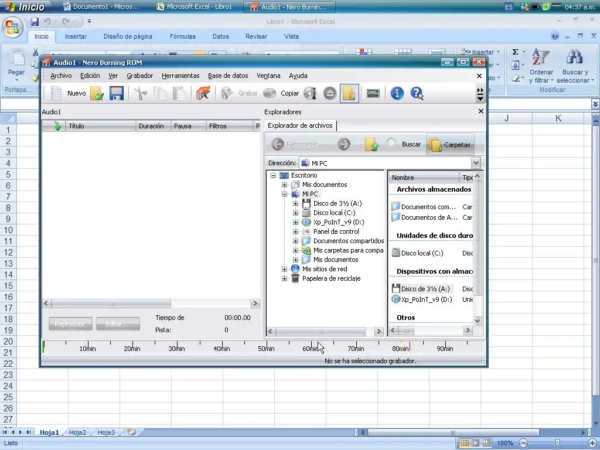
Task: Click the Título column header
Action: pos(101,126)
